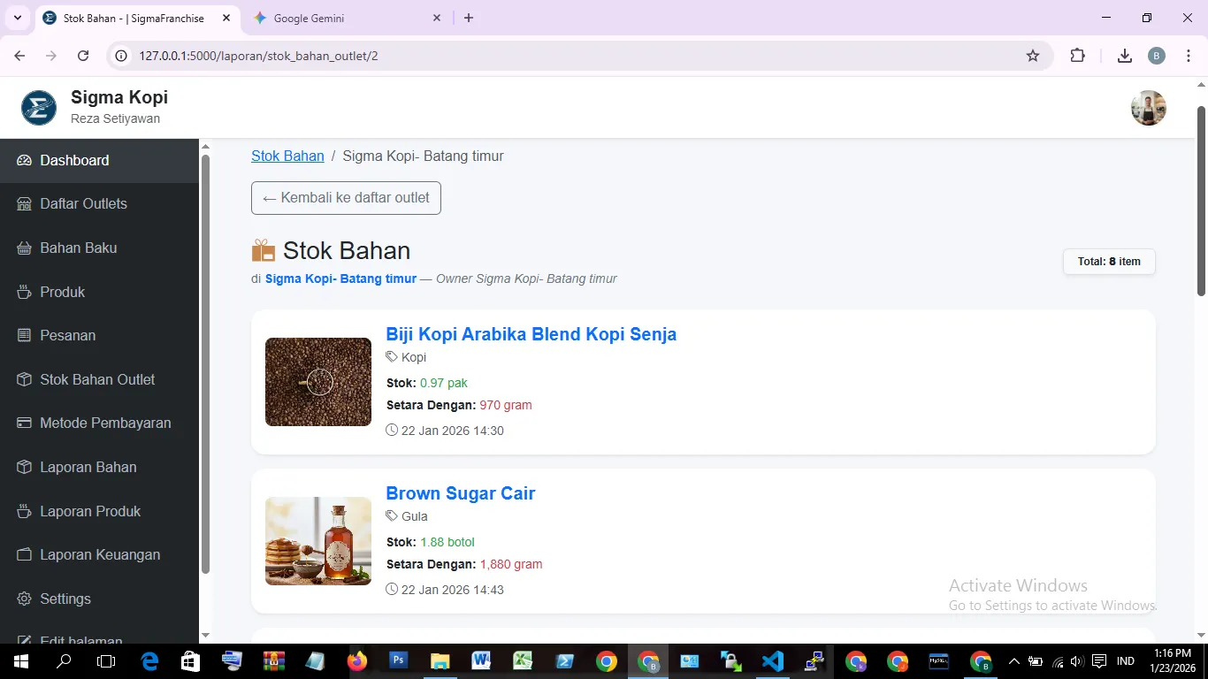Switch to the Google Gemini tab

pyautogui.click(x=348, y=18)
